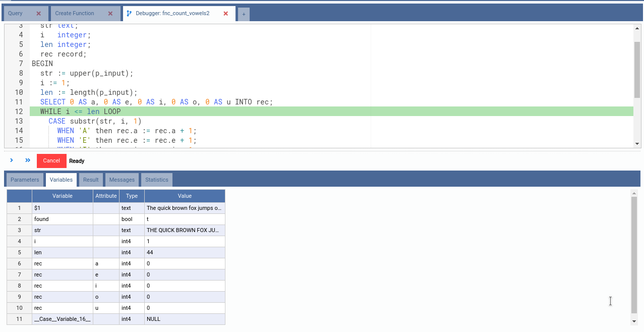Click the Variable column header
This screenshot has height=332, width=644.
click(63, 196)
